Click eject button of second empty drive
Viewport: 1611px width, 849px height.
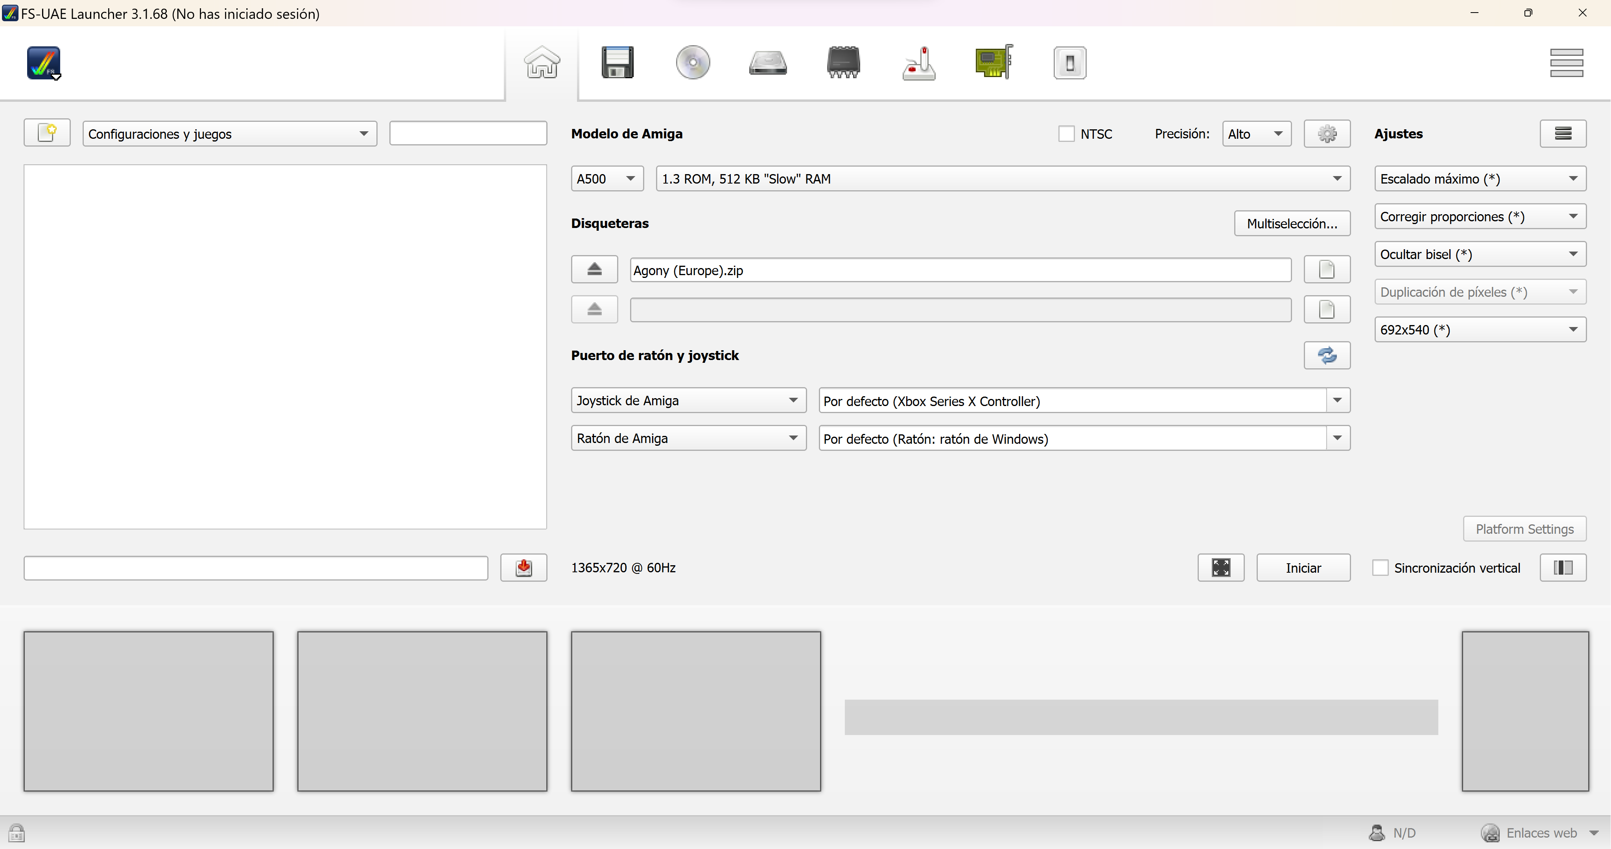pos(594,309)
